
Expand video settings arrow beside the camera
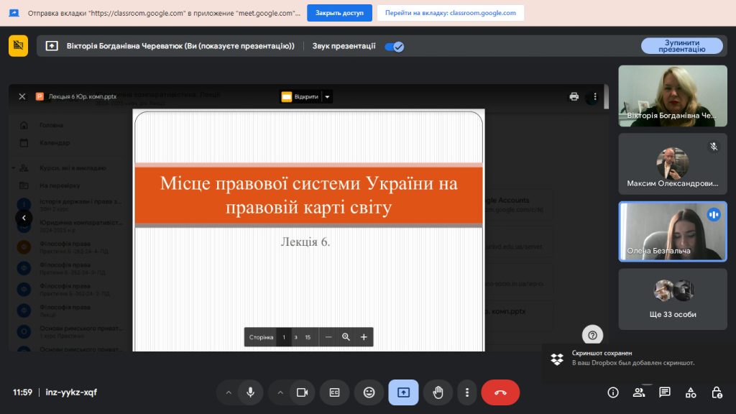[280, 392]
